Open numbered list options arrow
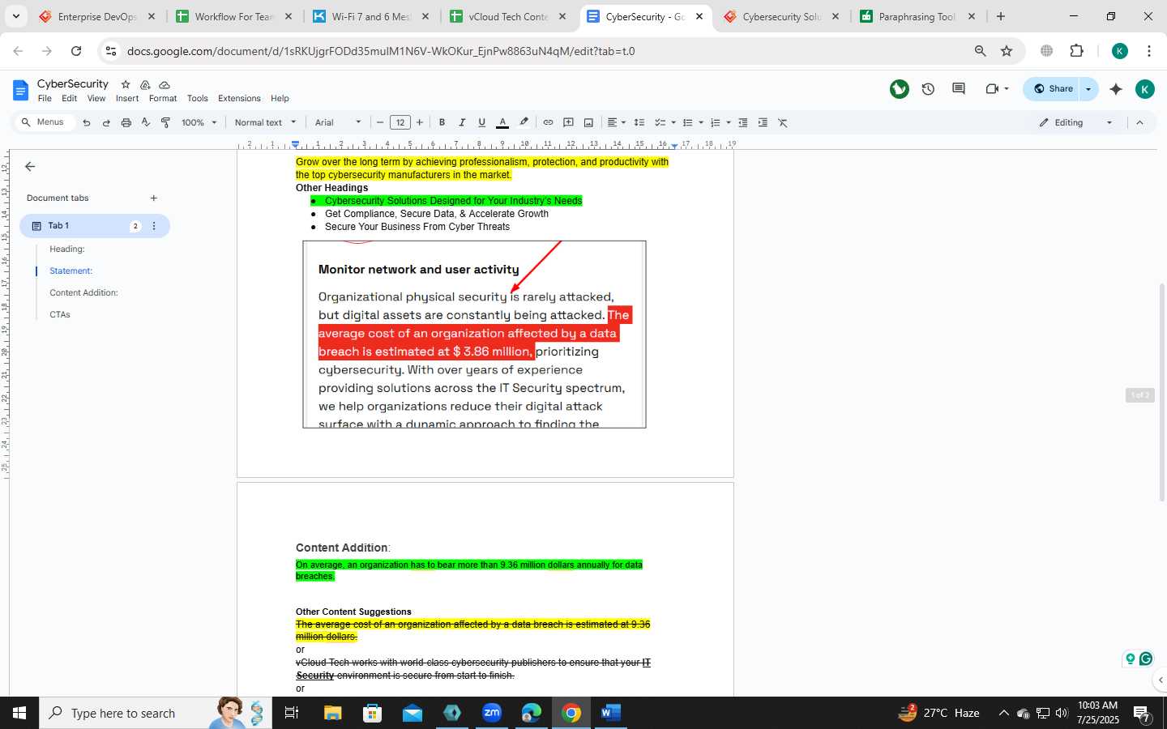 tap(728, 123)
